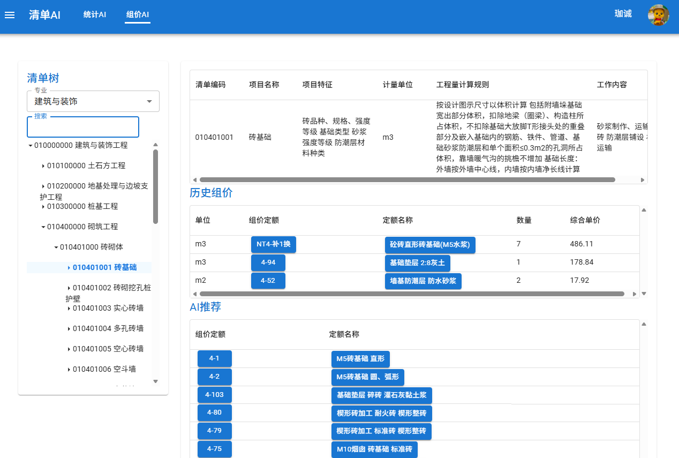Click the user avatar picture
Screen dimensions: 679x458
[658, 15]
